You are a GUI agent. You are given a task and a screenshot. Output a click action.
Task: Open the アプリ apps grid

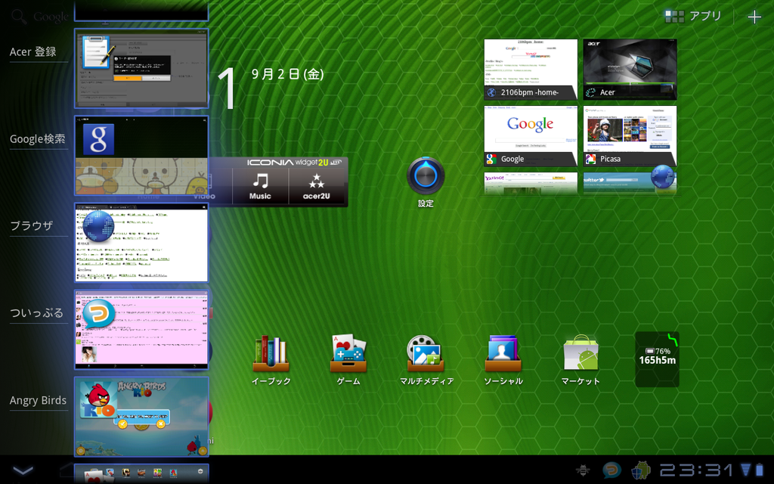tap(693, 17)
